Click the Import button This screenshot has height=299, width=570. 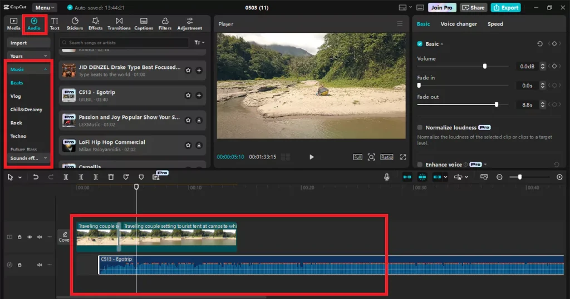coord(28,43)
